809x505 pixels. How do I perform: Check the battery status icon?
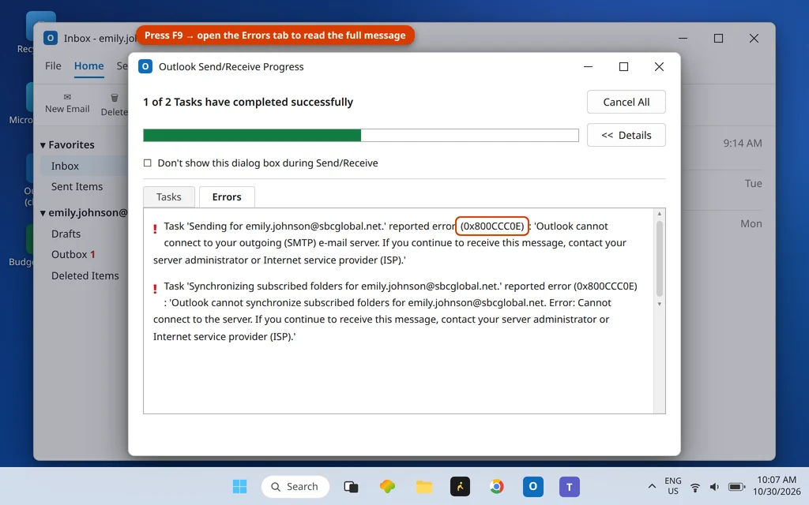coord(737,487)
